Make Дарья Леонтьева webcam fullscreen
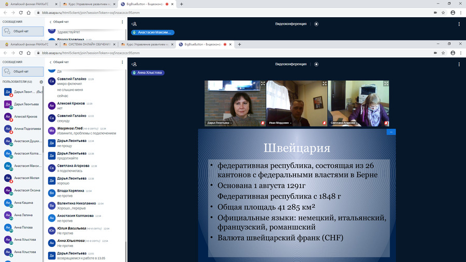466x262 pixels. (x=263, y=83)
